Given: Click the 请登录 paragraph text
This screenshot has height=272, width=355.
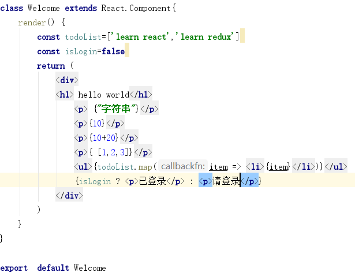Looking at the screenshot, I should coord(226,181).
